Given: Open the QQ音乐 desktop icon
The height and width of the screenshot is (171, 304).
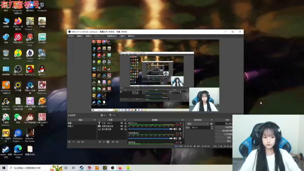Looking at the screenshot, I should tap(18, 54).
